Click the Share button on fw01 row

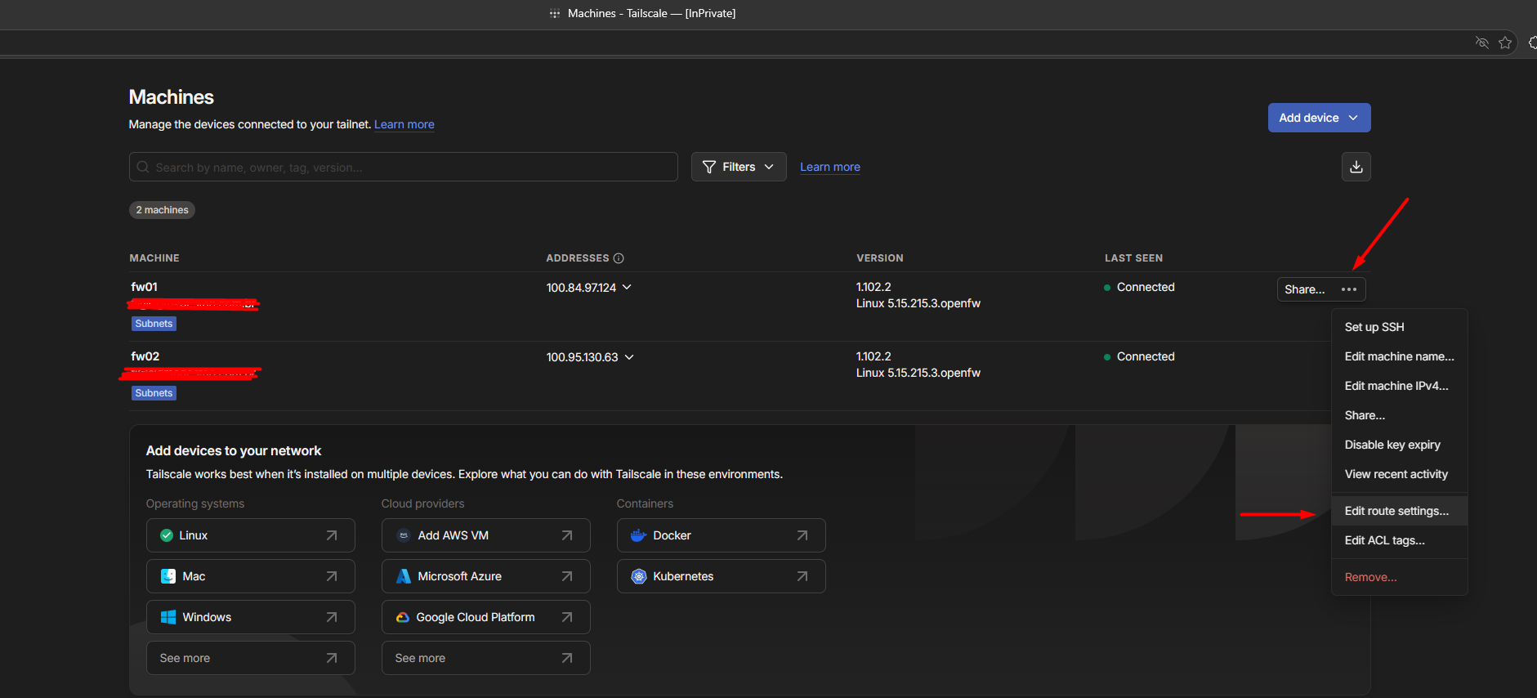tap(1305, 289)
